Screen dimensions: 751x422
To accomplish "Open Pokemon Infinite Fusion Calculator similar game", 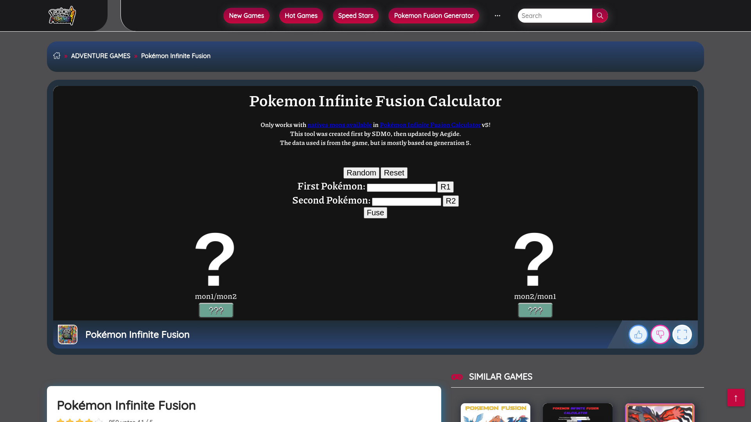I will [x=578, y=413].
